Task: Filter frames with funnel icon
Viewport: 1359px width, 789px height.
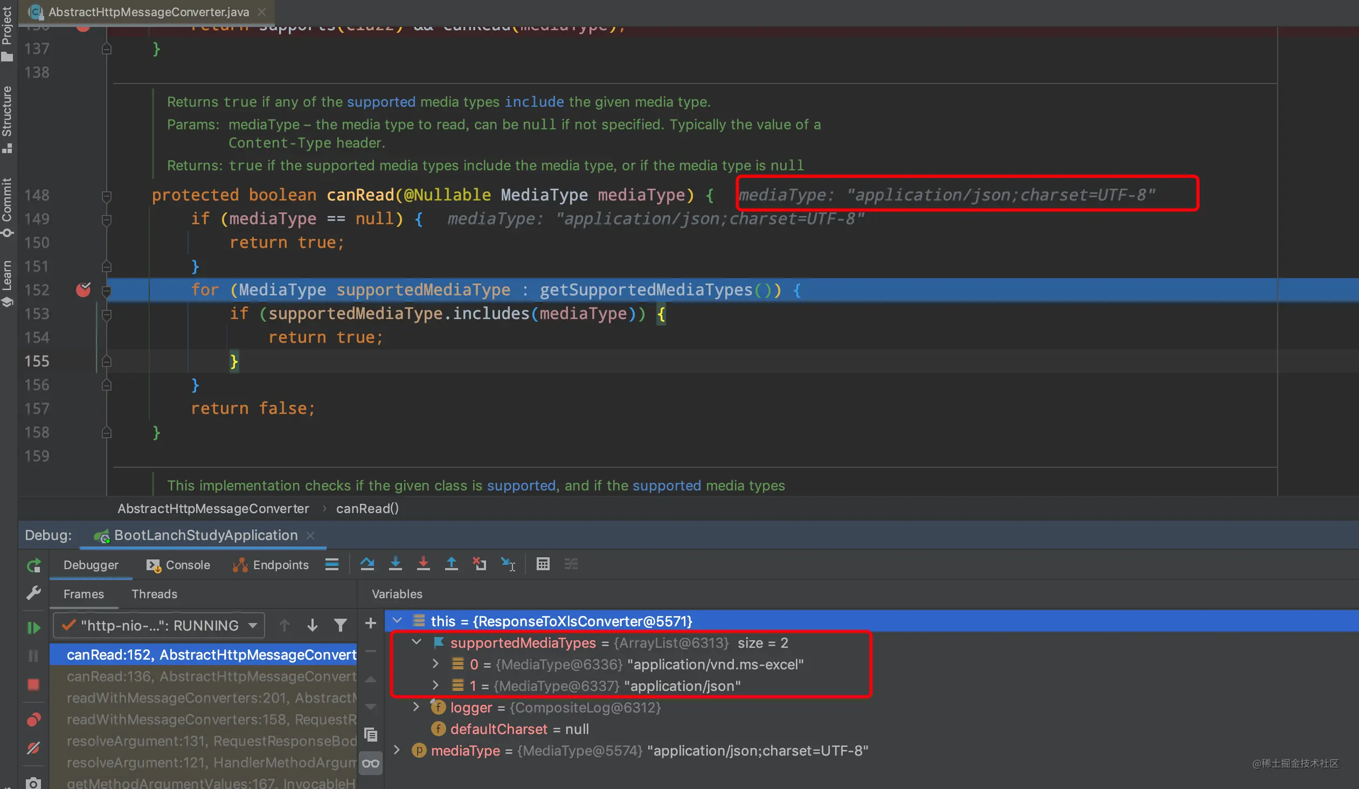Action: point(341,626)
